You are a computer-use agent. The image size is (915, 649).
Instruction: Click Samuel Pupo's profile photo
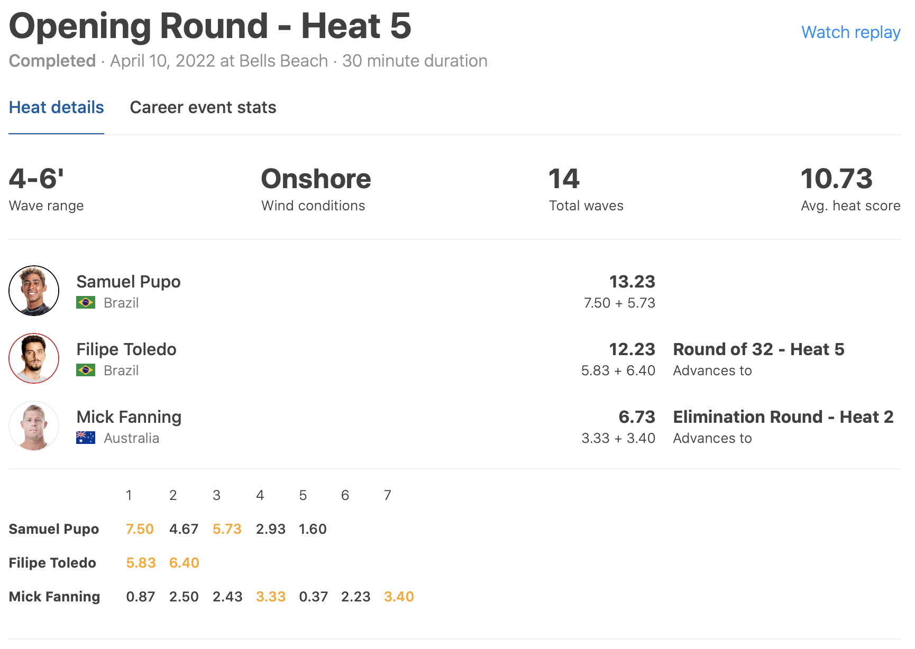(x=34, y=291)
